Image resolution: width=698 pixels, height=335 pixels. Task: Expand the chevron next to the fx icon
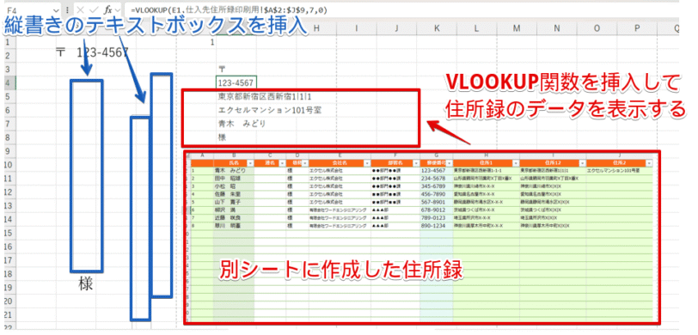coord(118,9)
